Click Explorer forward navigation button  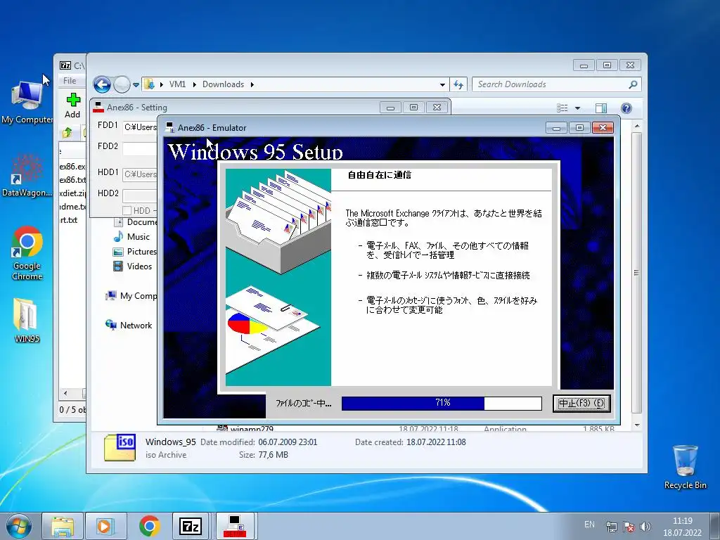click(122, 84)
